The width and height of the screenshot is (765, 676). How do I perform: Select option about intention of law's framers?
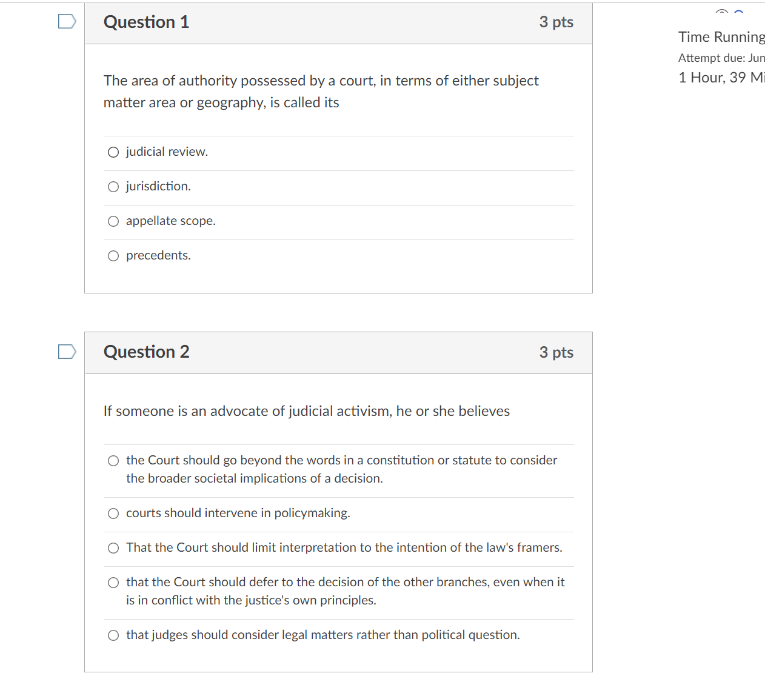(x=113, y=548)
